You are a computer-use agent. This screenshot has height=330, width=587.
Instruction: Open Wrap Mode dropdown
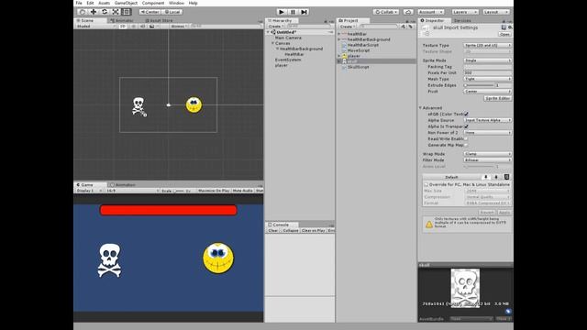[x=487, y=154]
